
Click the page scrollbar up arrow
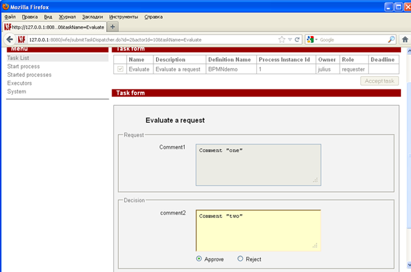pyautogui.click(x=409, y=51)
